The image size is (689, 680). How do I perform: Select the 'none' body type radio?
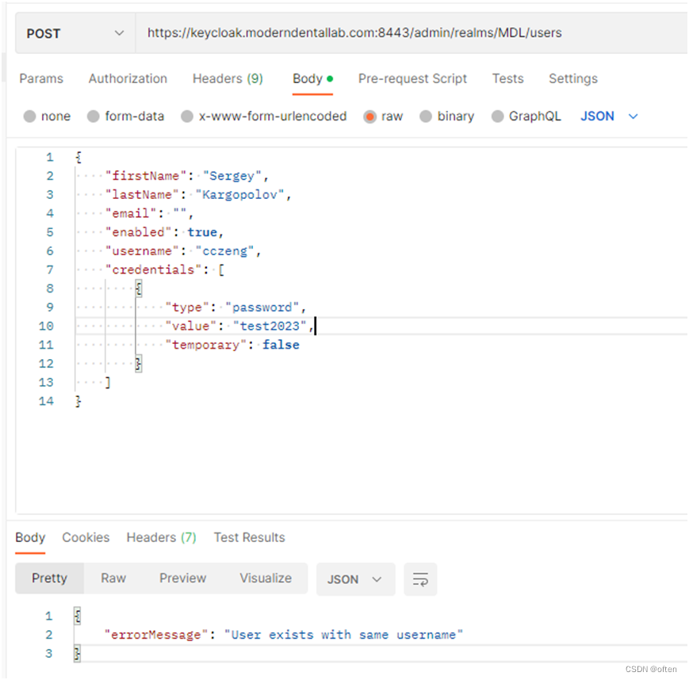30,117
